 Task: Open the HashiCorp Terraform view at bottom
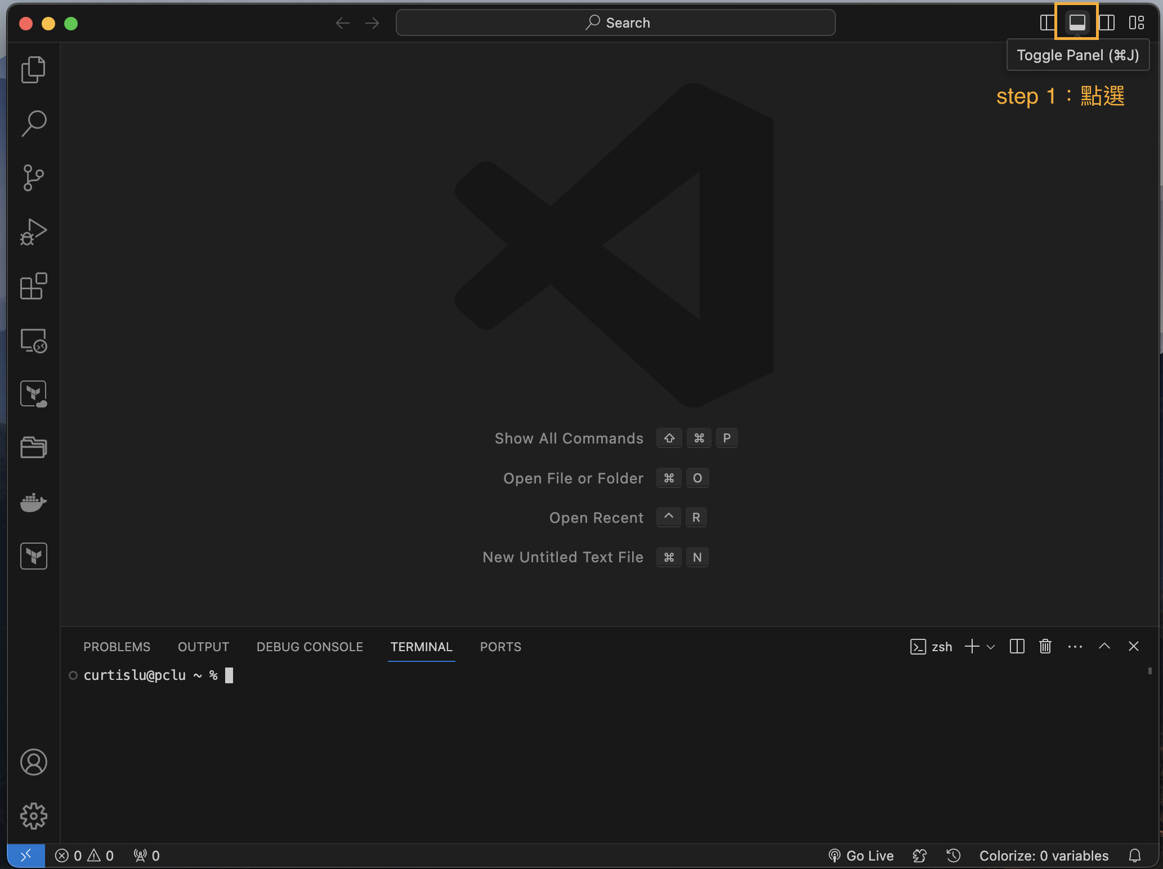33,556
